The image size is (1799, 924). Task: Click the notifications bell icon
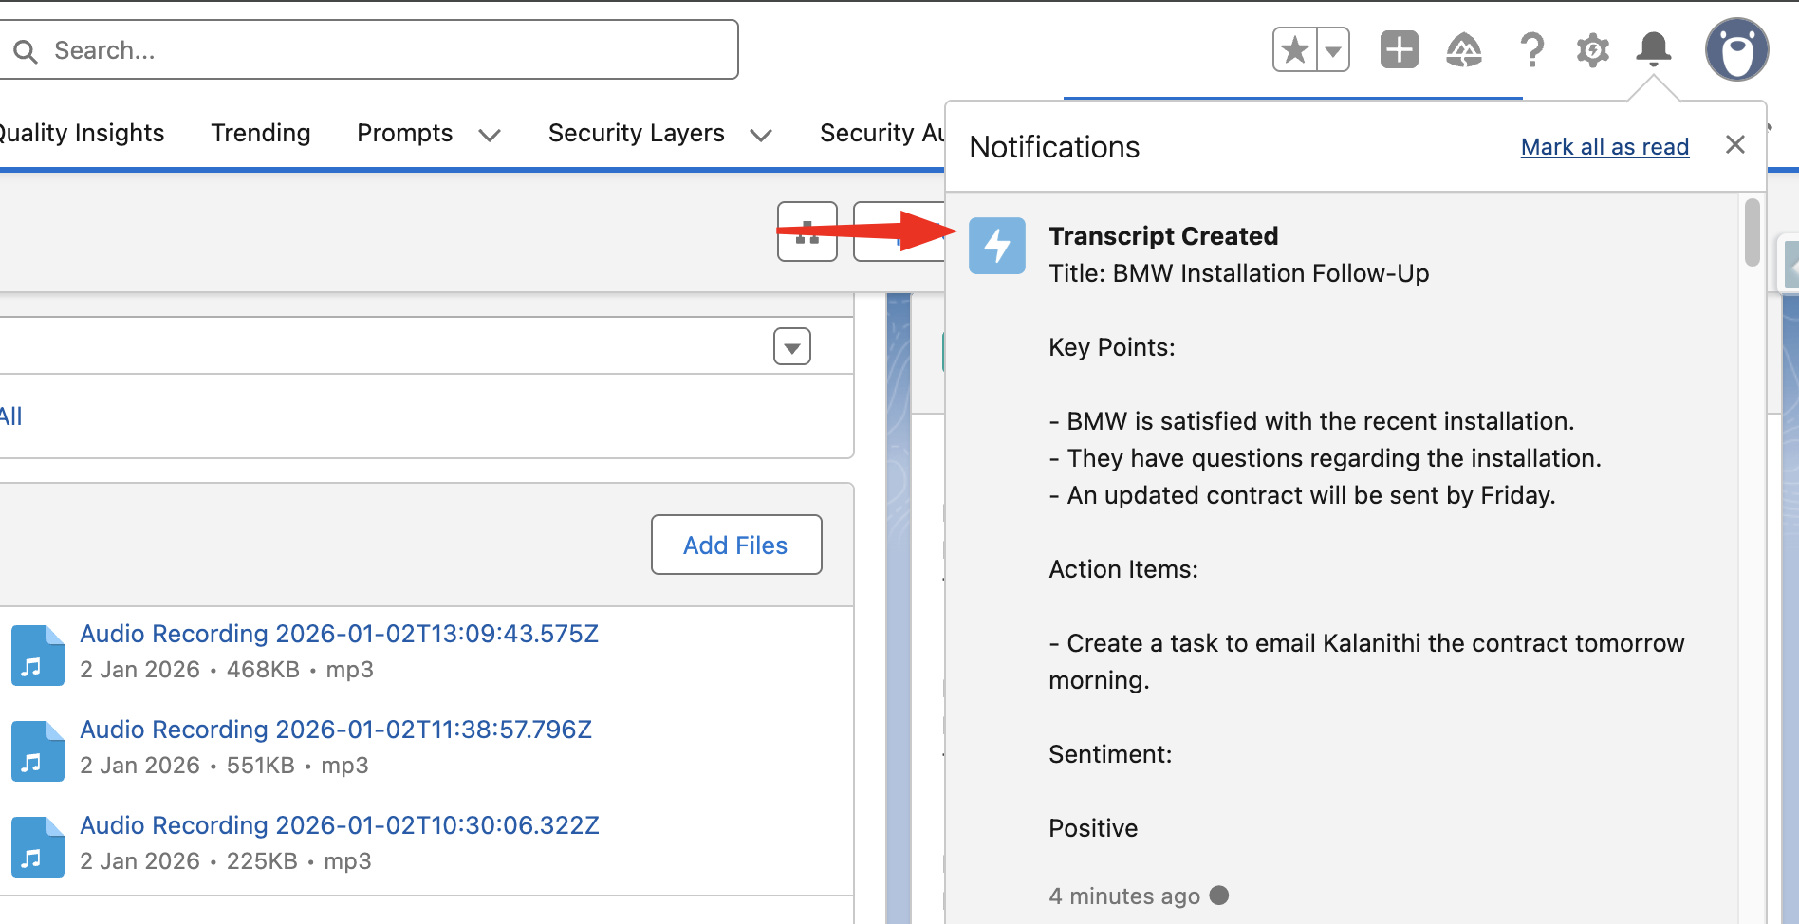pyautogui.click(x=1653, y=49)
